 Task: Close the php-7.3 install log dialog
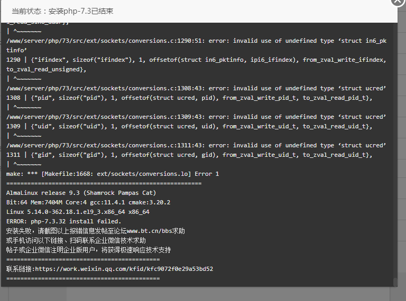(x=398, y=1)
